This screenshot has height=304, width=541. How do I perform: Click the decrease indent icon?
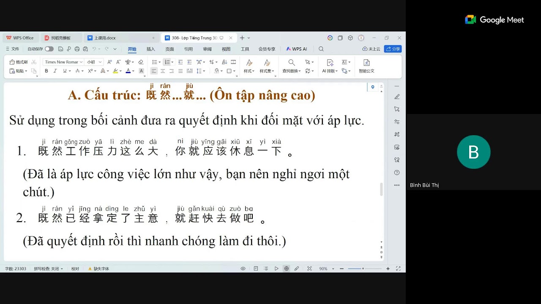(180, 62)
